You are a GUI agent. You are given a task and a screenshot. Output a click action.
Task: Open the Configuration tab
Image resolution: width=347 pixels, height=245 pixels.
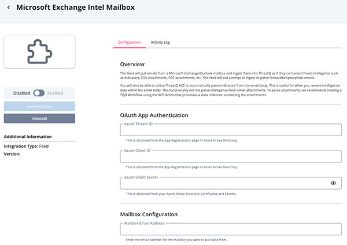(129, 42)
